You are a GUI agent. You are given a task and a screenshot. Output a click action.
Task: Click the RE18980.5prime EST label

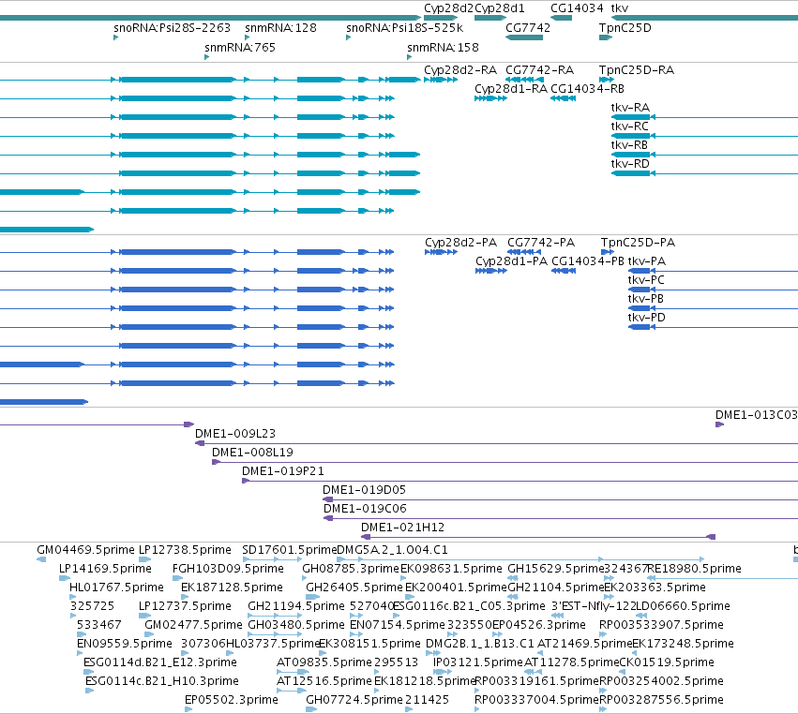[x=694, y=569]
